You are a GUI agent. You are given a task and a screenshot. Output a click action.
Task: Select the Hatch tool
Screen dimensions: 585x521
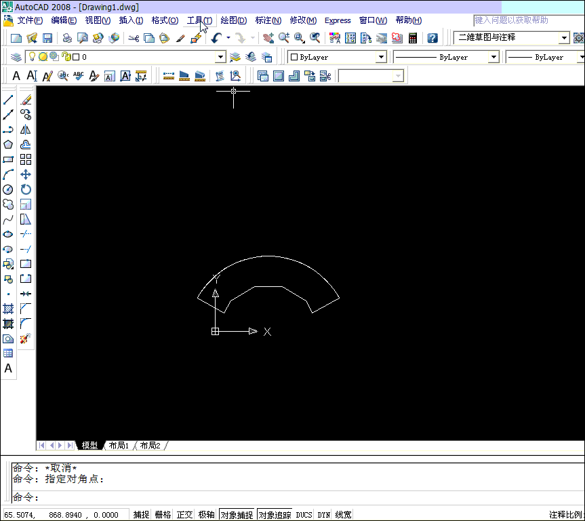click(x=8, y=309)
